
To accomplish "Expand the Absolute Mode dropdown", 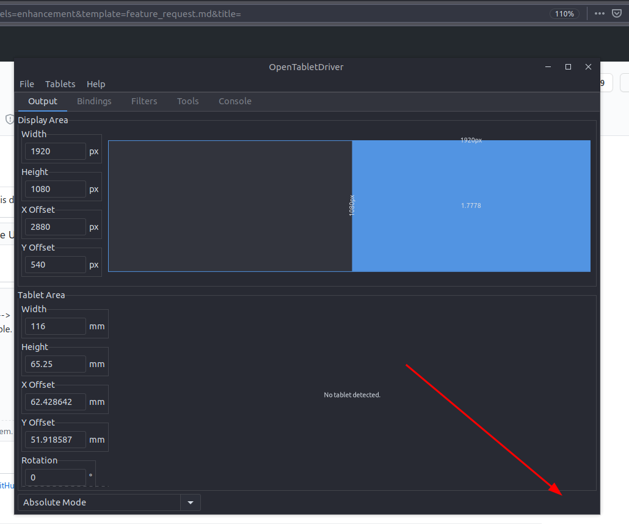I will pyautogui.click(x=190, y=502).
